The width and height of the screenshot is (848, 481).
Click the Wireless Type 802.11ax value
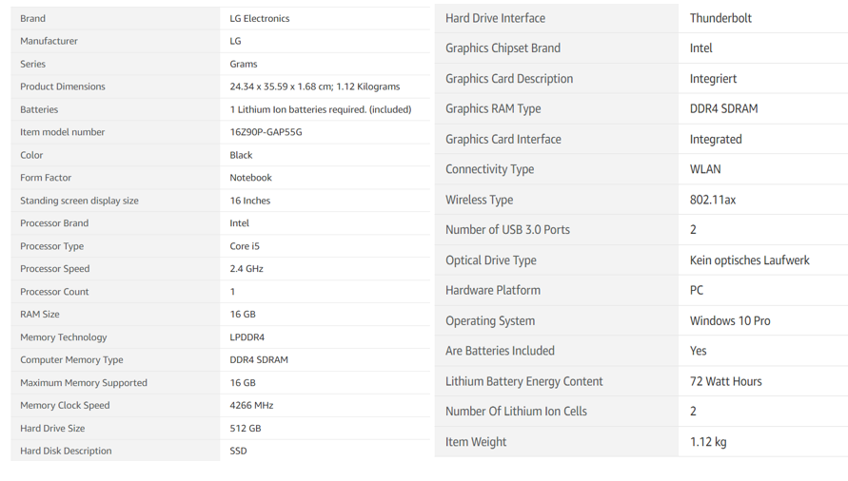tap(712, 200)
